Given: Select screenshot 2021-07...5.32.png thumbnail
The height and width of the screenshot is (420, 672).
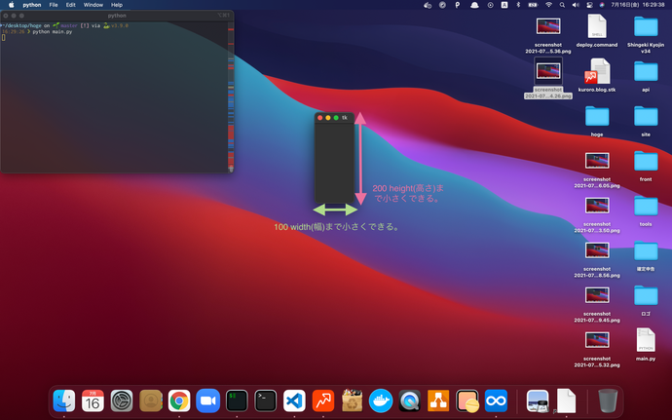Looking at the screenshot, I should click(x=597, y=340).
